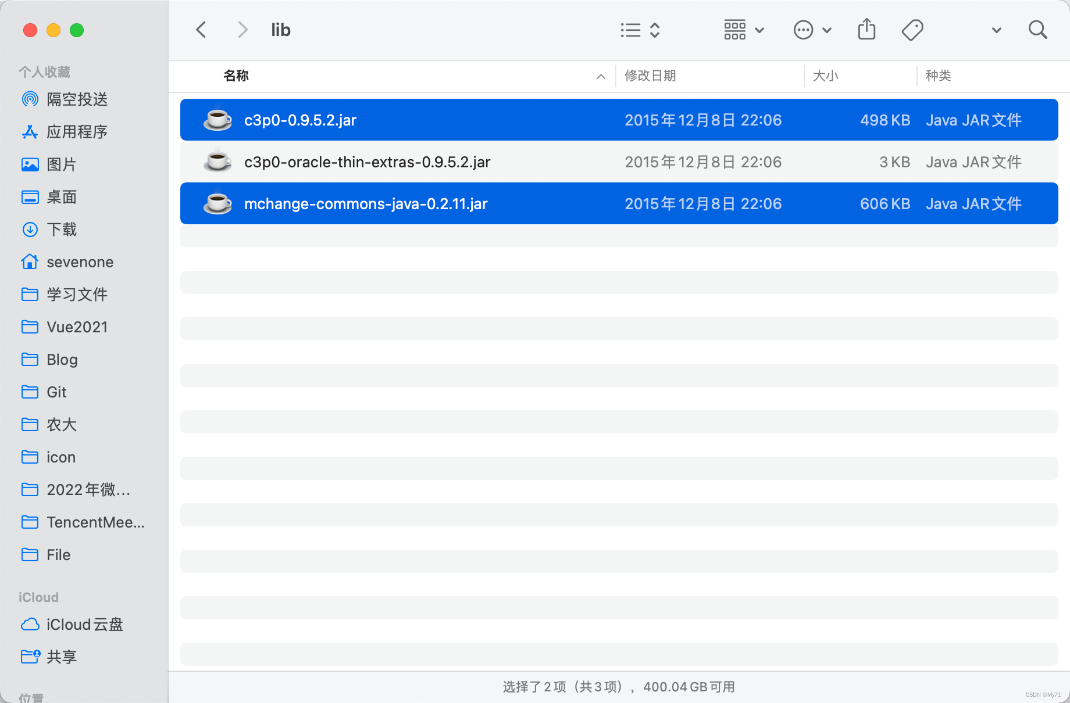Viewport: 1070px width, 703px height.
Task: Open Vue2021 folder in sidebar
Action: point(77,327)
